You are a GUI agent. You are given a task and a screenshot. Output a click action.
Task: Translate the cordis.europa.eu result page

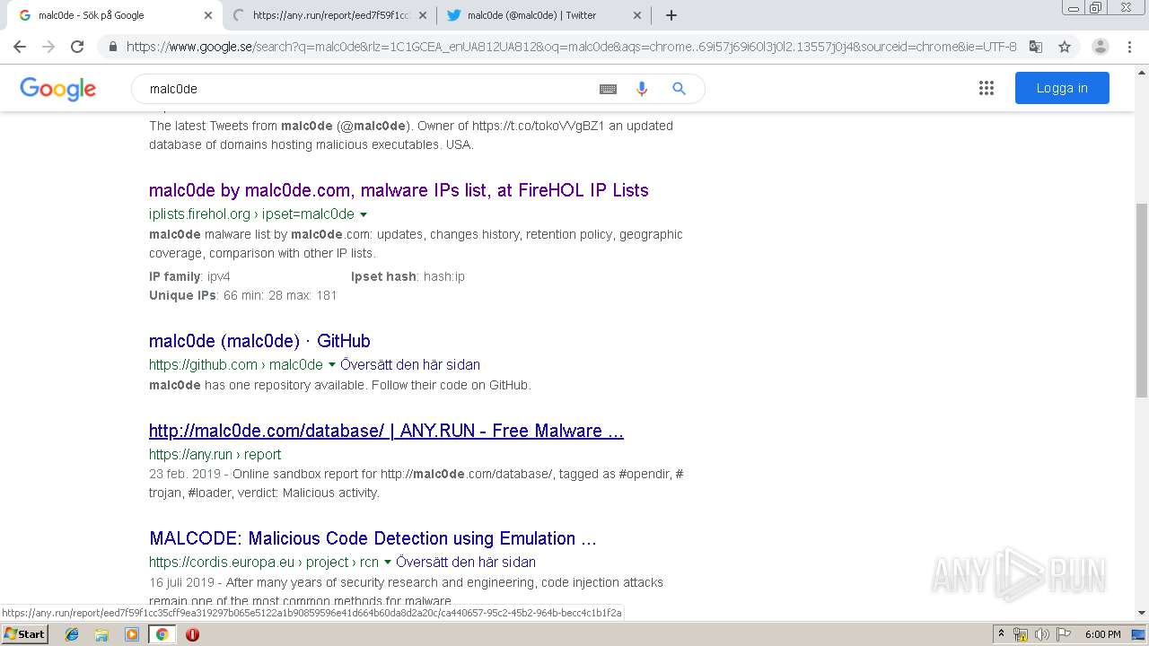466,563
